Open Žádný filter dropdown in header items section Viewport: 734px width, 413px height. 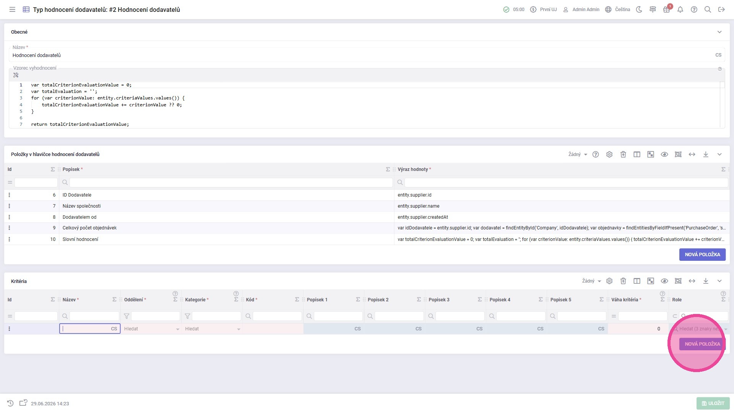point(578,154)
